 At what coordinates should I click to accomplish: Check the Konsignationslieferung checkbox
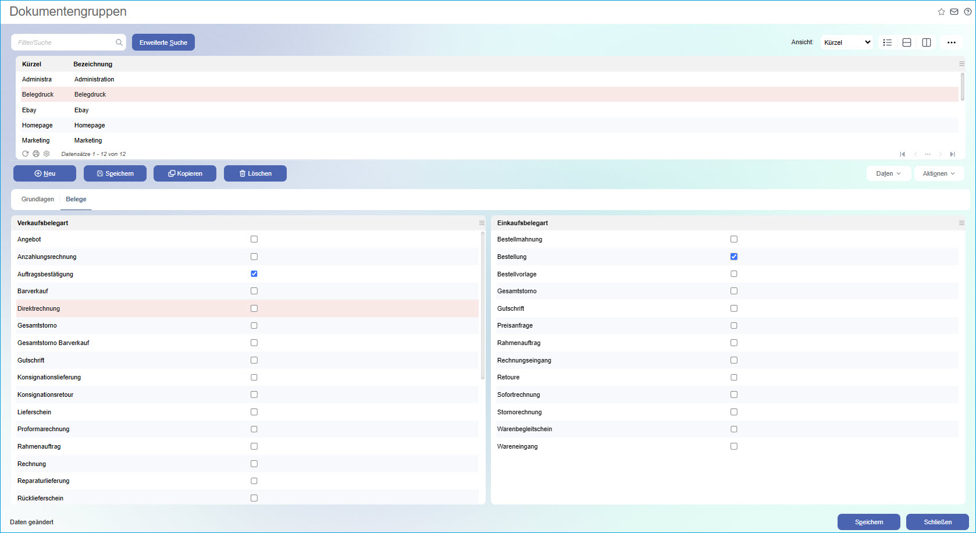point(254,378)
